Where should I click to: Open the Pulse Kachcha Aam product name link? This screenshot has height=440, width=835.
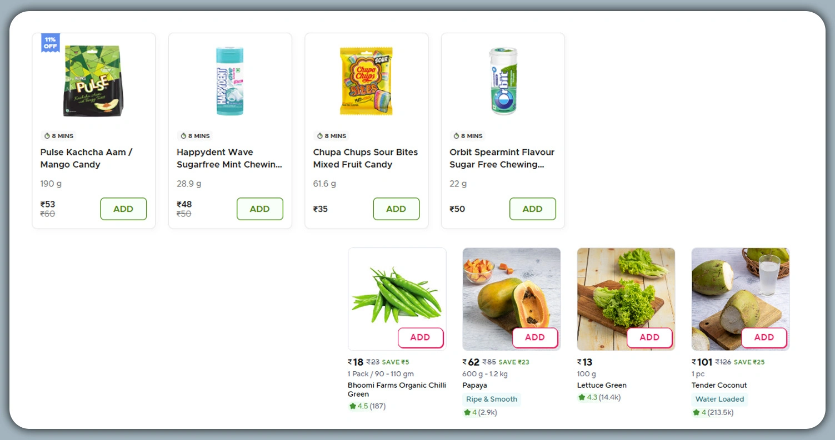point(86,158)
